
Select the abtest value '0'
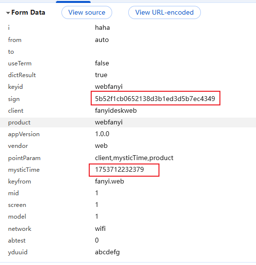97,240
